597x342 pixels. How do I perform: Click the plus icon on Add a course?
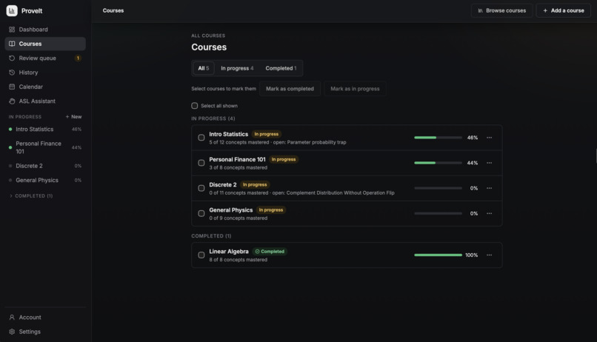point(545,10)
